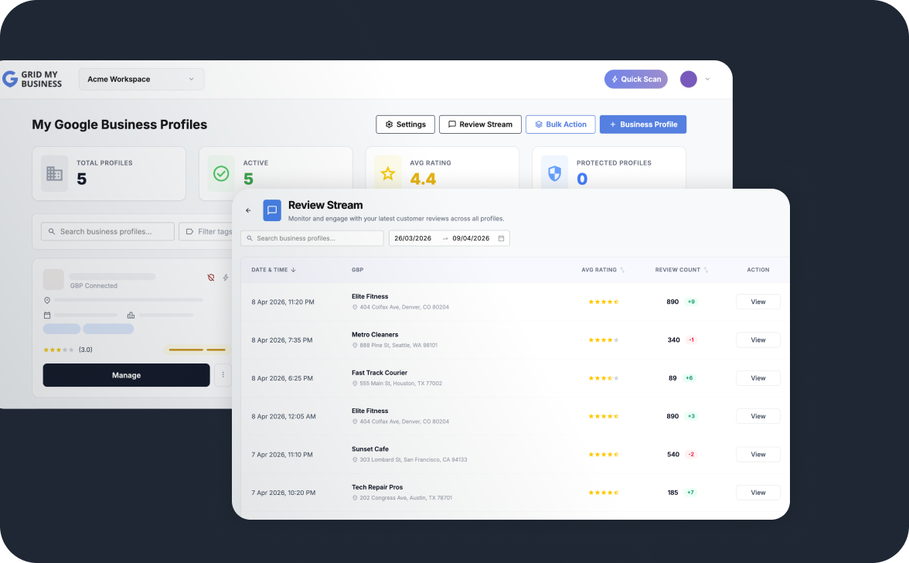Click the calendar icon on profile card
This screenshot has height=563, width=909.
coord(47,316)
